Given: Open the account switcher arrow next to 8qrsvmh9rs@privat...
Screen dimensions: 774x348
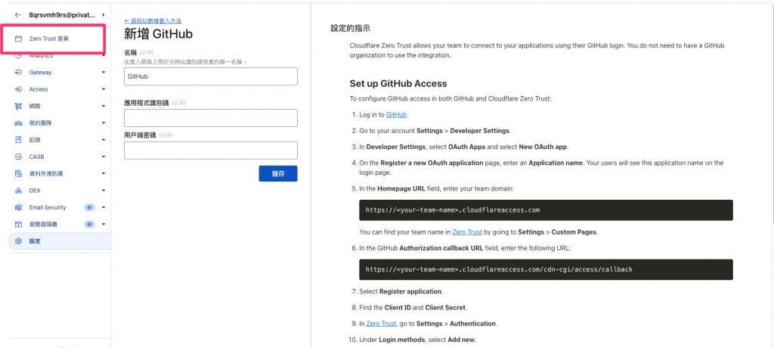Looking at the screenshot, I should pyautogui.click(x=103, y=15).
